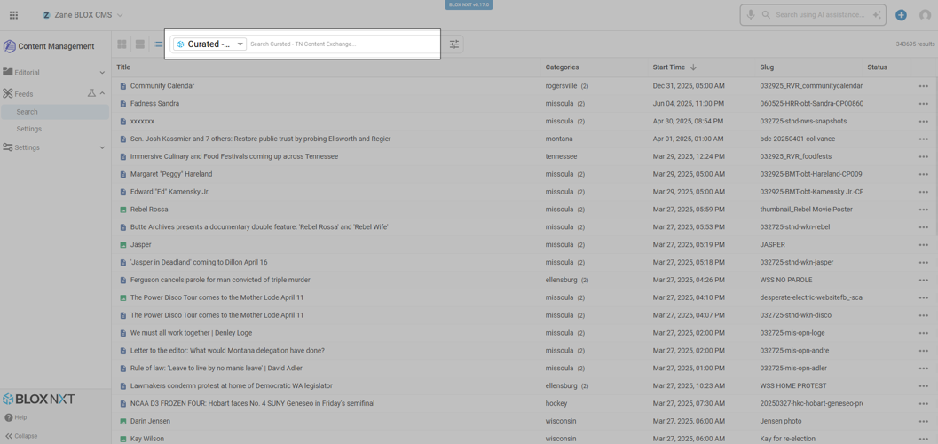Open 'Lawmakers condemn protest' article
The height and width of the screenshot is (444, 938).
coord(231,386)
